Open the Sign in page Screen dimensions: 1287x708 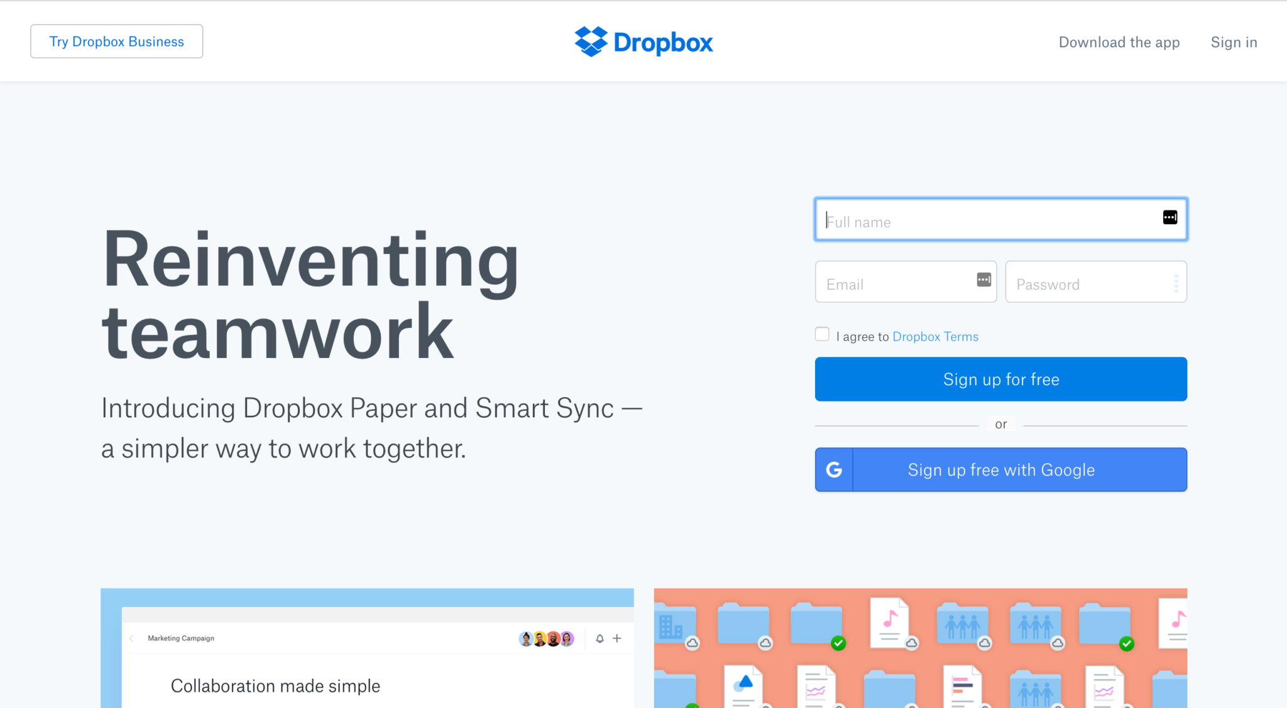click(1233, 42)
